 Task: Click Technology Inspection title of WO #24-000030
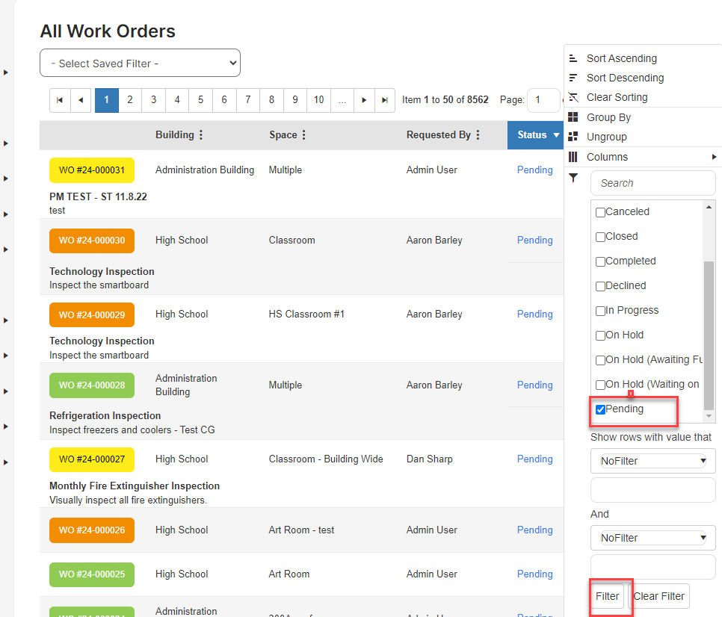pos(102,271)
